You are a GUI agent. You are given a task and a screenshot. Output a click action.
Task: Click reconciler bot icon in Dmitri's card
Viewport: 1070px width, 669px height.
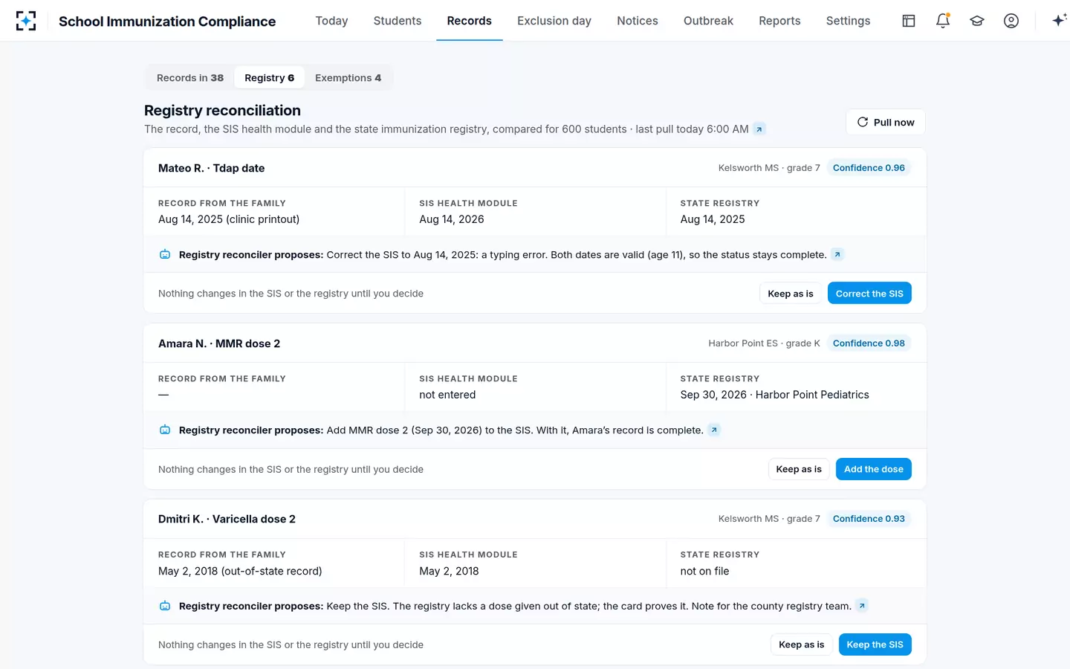(165, 606)
